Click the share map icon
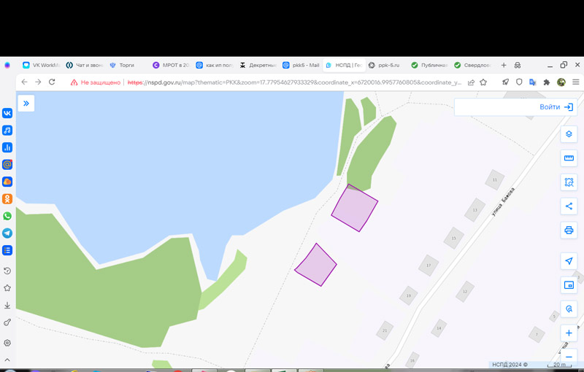 (x=569, y=206)
